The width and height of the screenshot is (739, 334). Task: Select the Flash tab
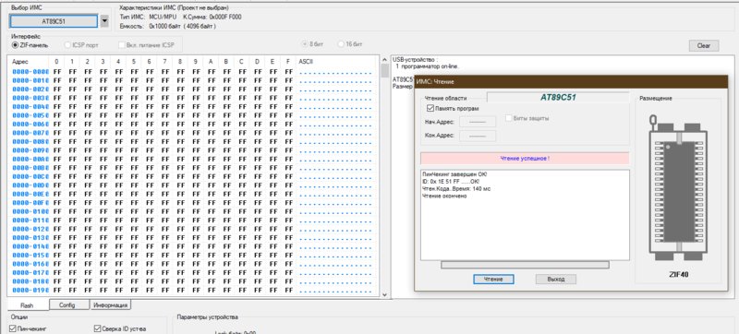point(28,304)
